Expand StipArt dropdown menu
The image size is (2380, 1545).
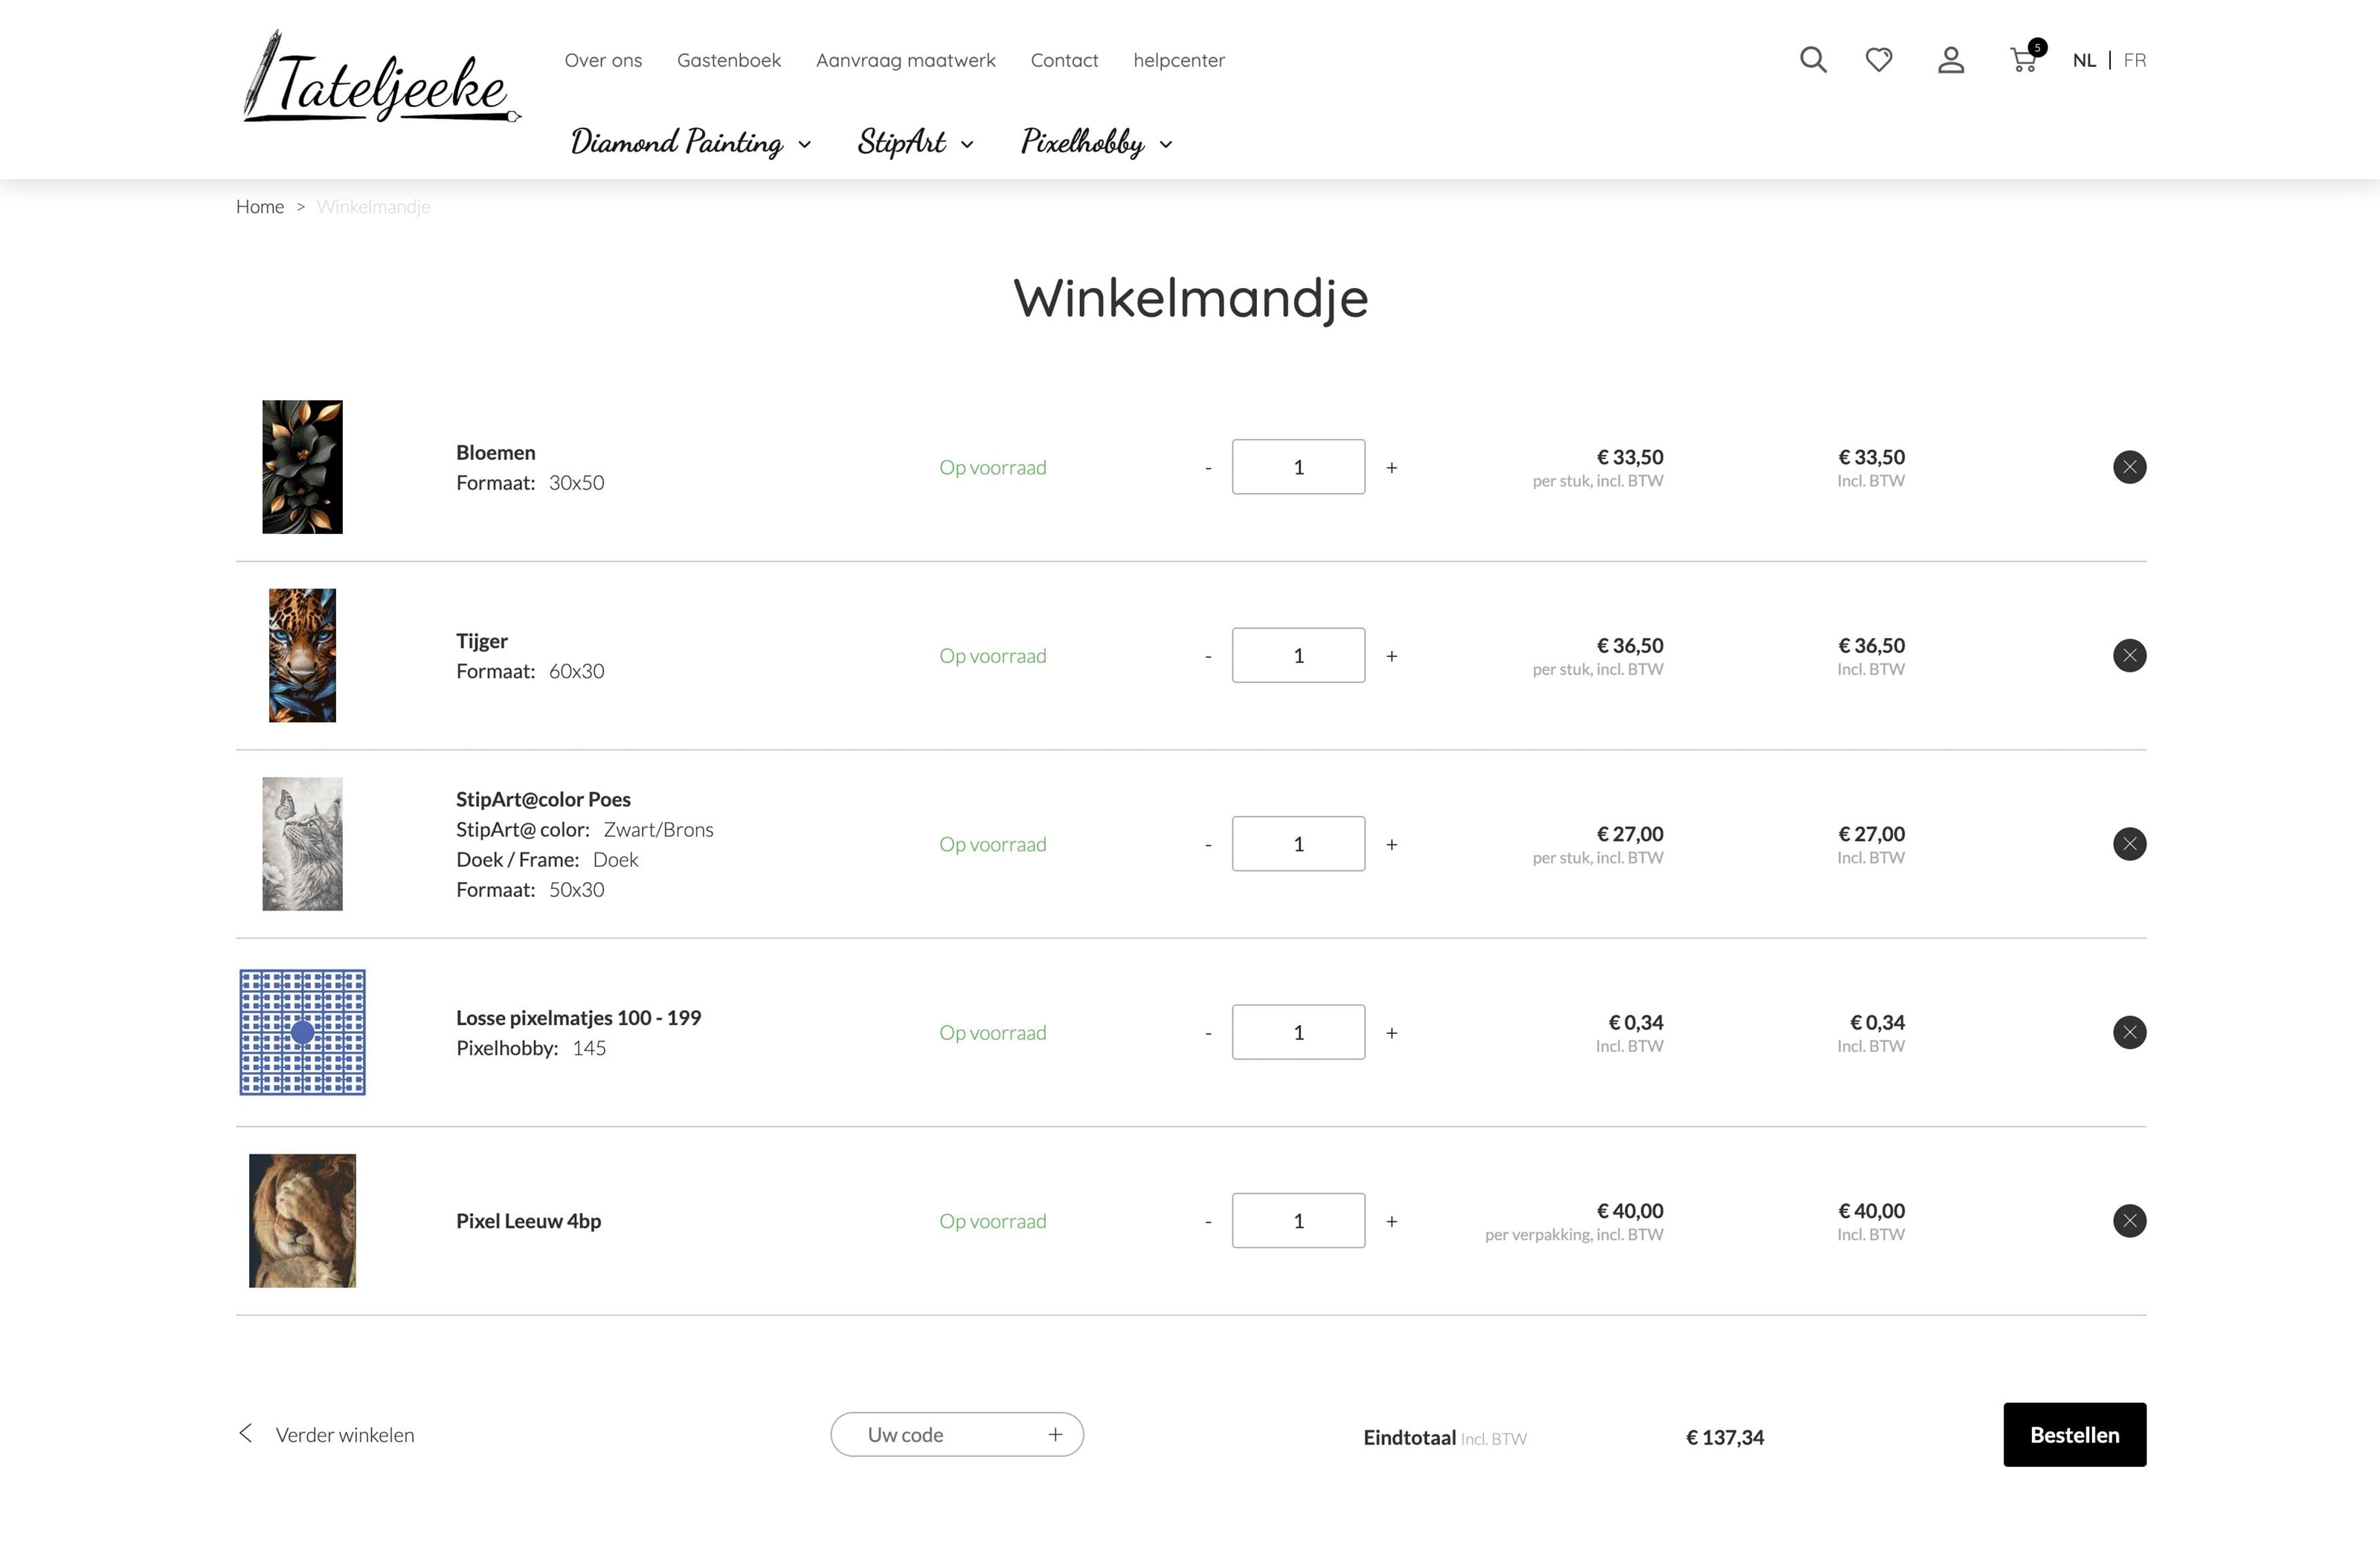[x=914, y=143]
